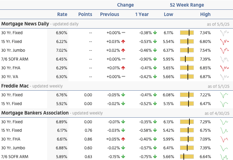The width and height of the screenshot is (233, 160).
Task: Click the red trend sparkline for Mortgage News Daily 15 Yr. Fixed
Action: pos(224,41)
